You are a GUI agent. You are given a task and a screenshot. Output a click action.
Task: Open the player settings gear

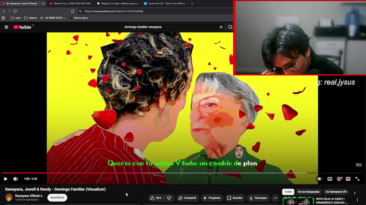(339, 179)
